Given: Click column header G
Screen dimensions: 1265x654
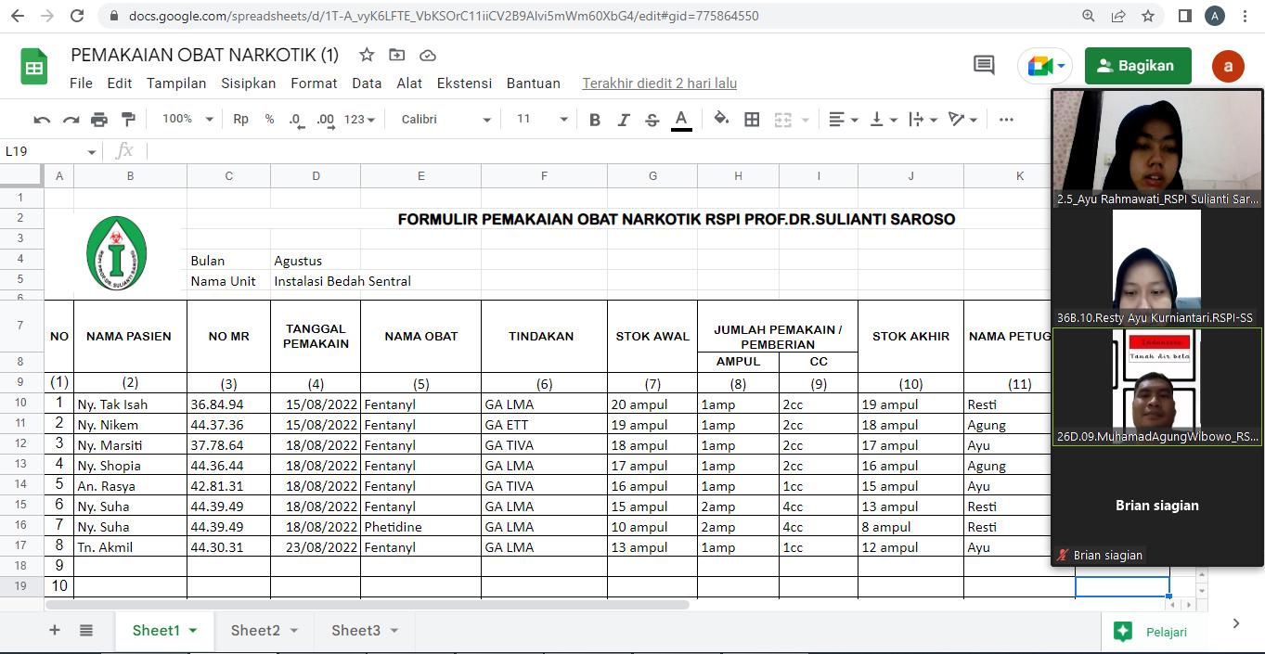Looking at the screenshot, I should pos(652,175).
